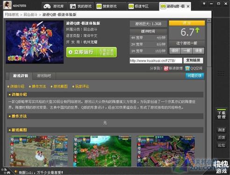Click 回合战斗 breadcrumb link
230x175 pixels.
pos(30,14)
